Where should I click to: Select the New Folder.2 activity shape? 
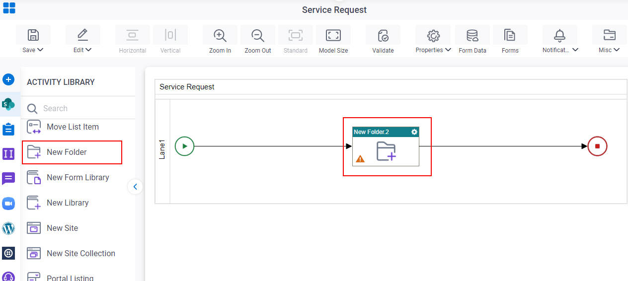point(386,146)
